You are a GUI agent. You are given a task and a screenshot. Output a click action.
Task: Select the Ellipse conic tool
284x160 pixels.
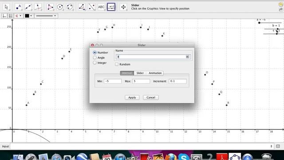(x=70, y=7)
